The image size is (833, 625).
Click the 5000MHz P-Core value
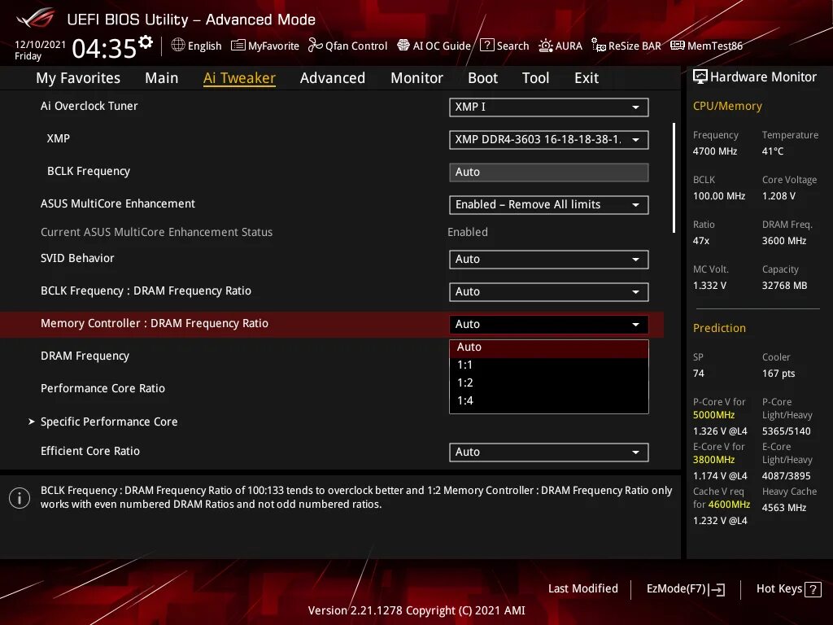click(714, 415)
